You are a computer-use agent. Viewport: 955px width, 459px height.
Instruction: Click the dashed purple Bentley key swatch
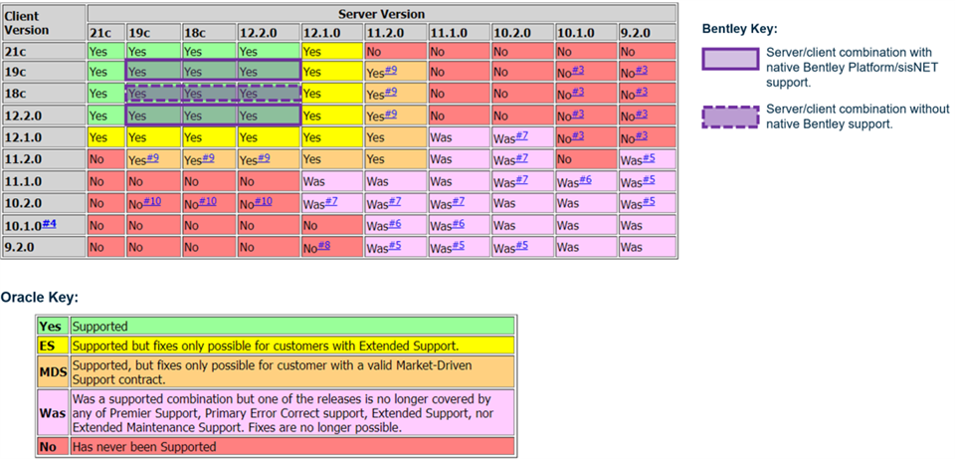(x=730, y=117)
